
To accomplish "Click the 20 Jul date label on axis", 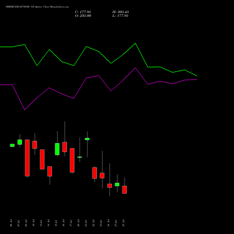I will click(78, 223).
